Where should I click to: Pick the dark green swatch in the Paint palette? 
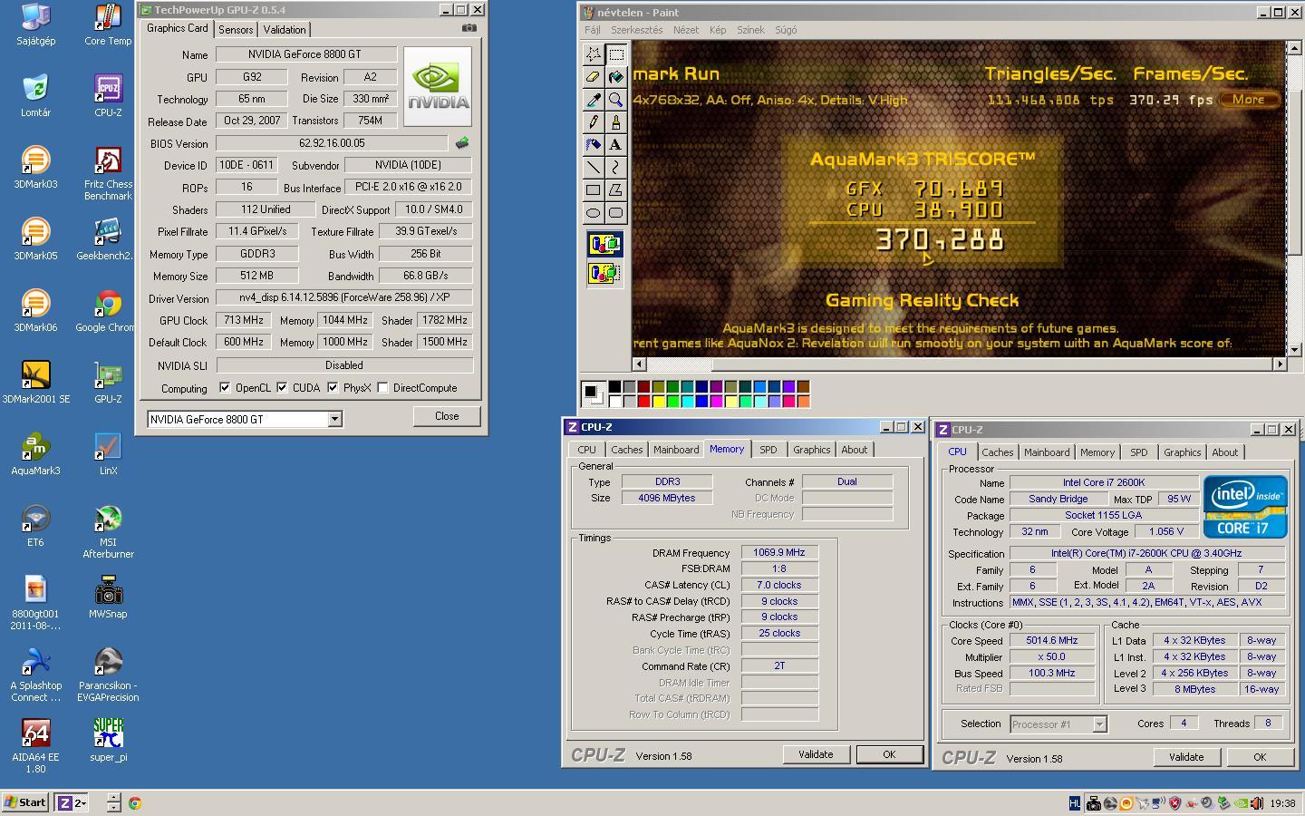click(x=672, y=387)
